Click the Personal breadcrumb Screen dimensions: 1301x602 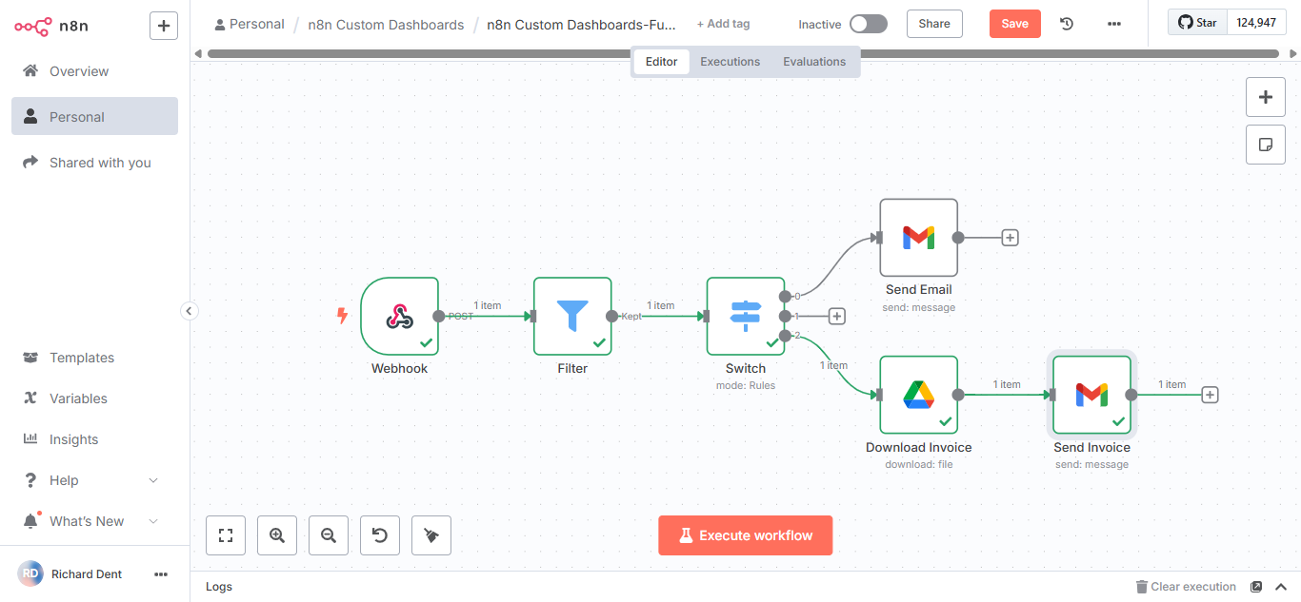pyautogui.click(x=250, y=24)
